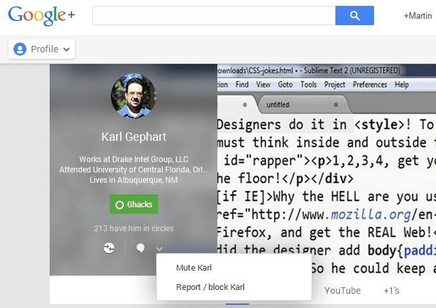Focus the Google+ search box
The width and height of the screenshot is (436, 308).
214,15
